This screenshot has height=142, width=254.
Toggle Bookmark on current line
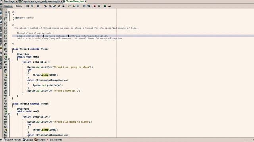[78, 6]
